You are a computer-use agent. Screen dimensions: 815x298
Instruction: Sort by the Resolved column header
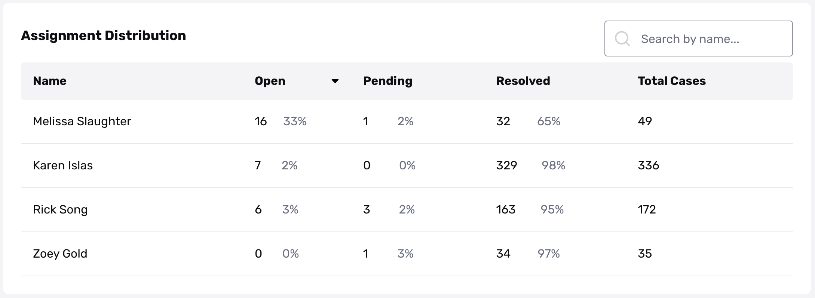523,81
